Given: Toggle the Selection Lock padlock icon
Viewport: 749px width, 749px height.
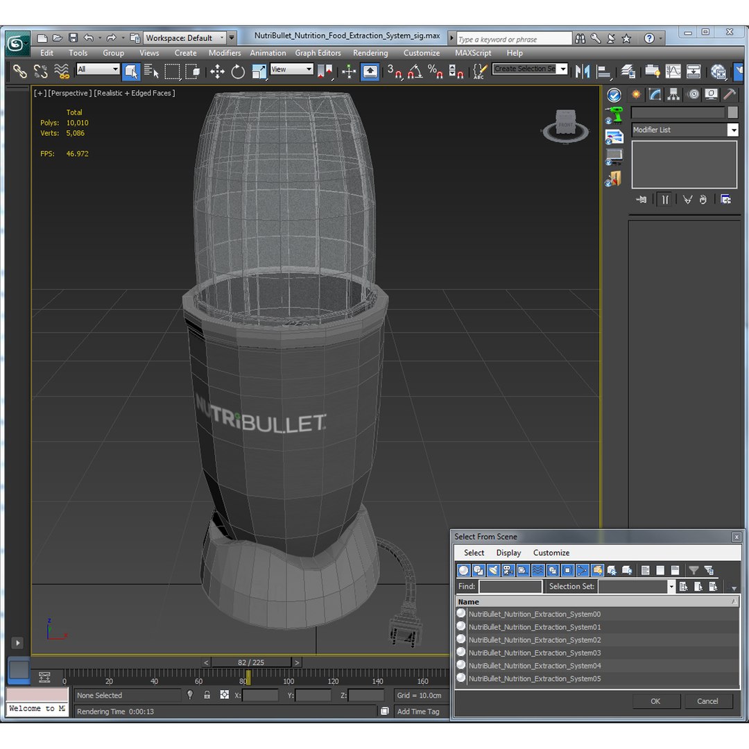Looking at the screenshot, I should pyautogui.click(x=207, y=695).
